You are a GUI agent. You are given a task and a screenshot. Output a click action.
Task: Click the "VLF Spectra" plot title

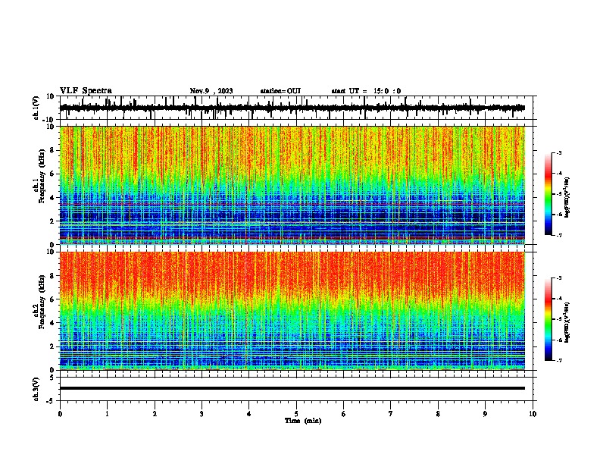click(86, 90)
